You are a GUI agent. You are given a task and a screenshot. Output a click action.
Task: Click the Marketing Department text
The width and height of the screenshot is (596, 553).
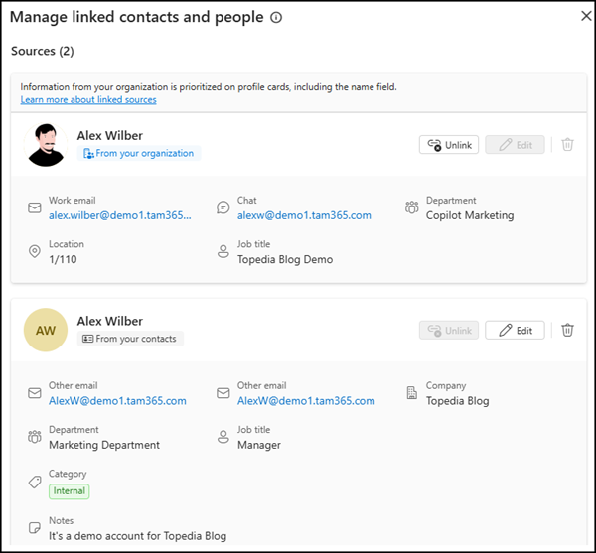click(x=104, y=445)
